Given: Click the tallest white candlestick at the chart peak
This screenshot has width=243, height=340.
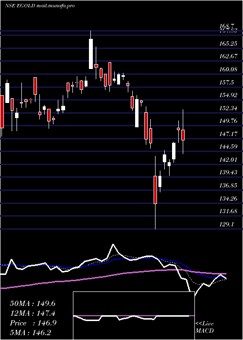Looking at the screenshot, I should 91,54.
